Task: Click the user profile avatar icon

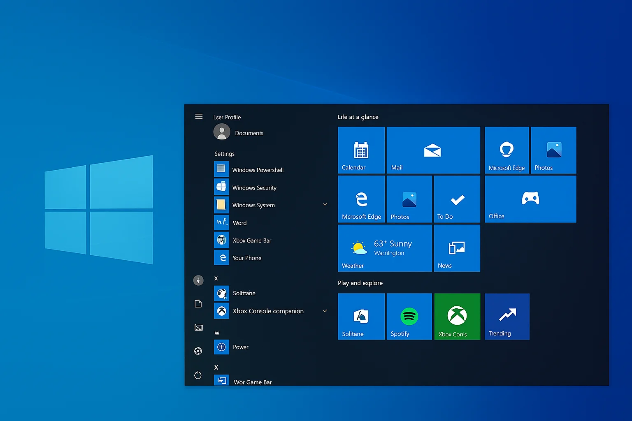Action: click(x=222, y=132)
